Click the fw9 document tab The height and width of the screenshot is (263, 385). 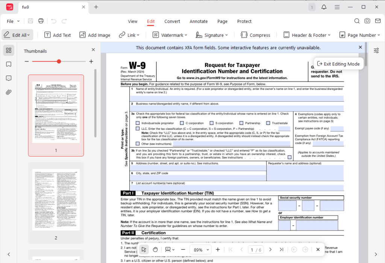pyautogui.click(x=53, y=7)
